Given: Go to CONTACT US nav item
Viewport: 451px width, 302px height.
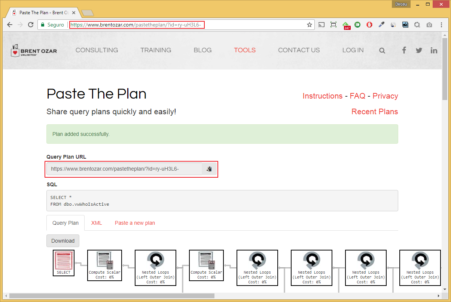Looking at the screenshot, I should [299, 50].
